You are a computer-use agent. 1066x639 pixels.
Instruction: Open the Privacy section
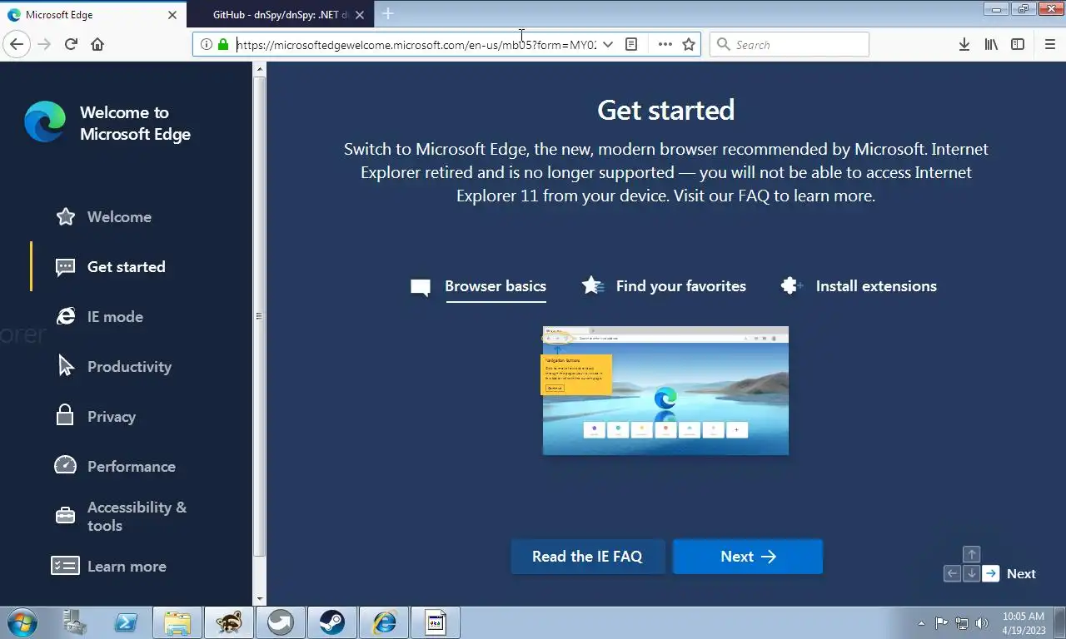[112, 417]
